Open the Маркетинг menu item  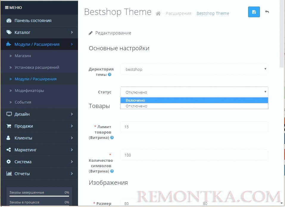tap(39, 150)
